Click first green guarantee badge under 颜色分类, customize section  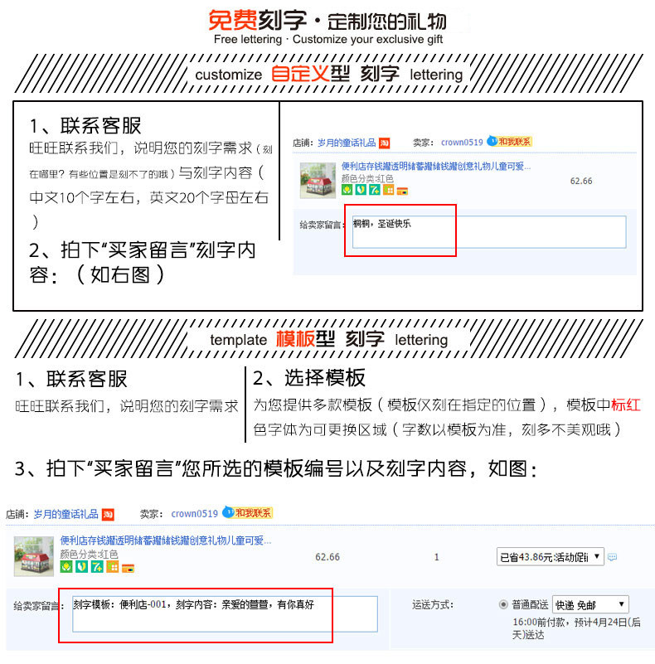347,190
